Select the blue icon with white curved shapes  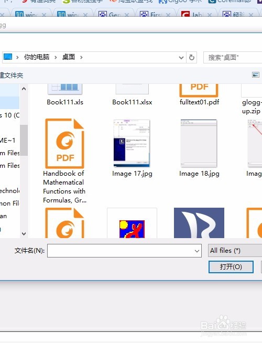(199, 223)
